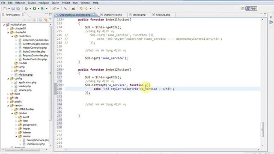The height and width of the screenshot is (154, 274).
Task: Select the grouprouter folder
Action: click(30, 124)
